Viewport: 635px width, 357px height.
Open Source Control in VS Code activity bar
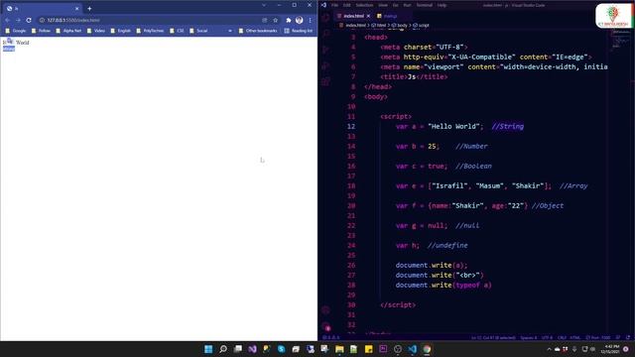(325, 50)
